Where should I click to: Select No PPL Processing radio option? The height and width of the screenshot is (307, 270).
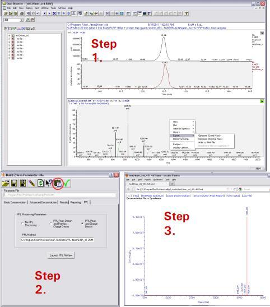22,224
